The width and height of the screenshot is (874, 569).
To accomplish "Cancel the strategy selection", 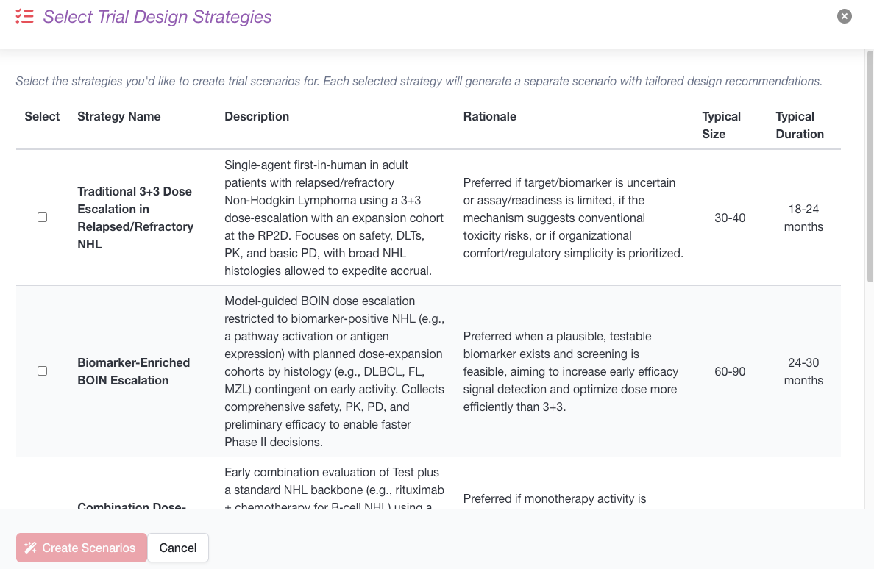I will tap(178, 548).
